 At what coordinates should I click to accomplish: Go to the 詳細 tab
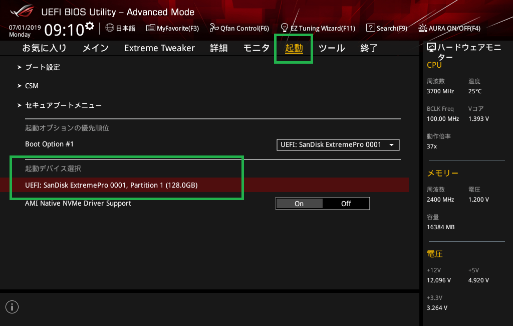point(219,48)
